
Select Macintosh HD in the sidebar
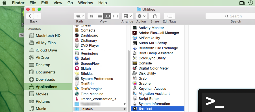click(48, 35)
